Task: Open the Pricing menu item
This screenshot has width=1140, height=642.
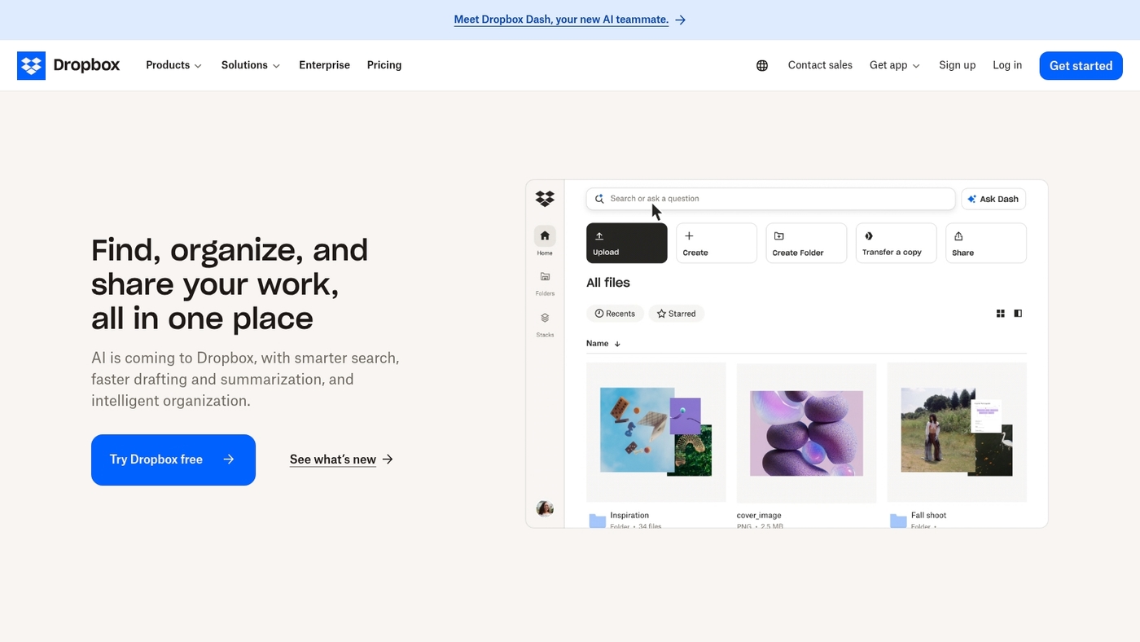Action: 384,65
